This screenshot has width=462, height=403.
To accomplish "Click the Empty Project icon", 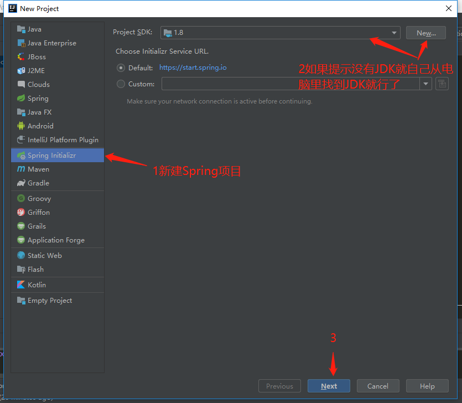I will coord(21,301).
